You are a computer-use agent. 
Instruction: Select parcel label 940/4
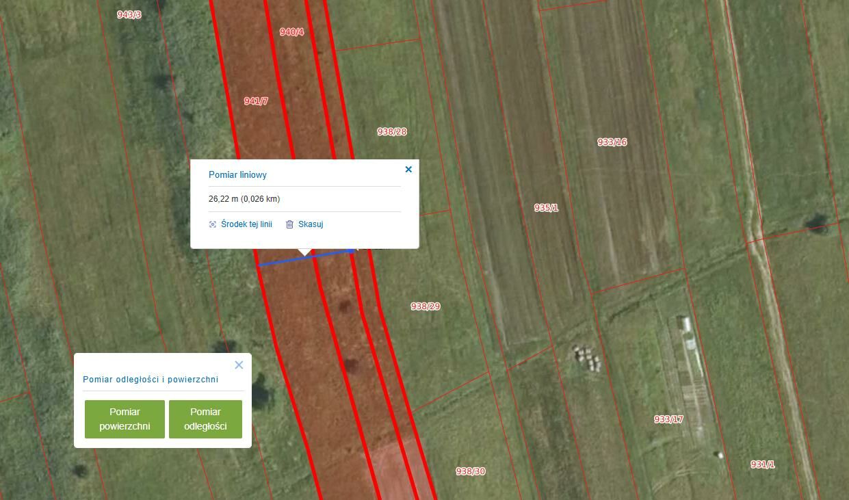(291, 31)
